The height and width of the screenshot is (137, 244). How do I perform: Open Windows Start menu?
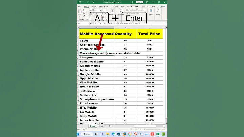[78, 134]
